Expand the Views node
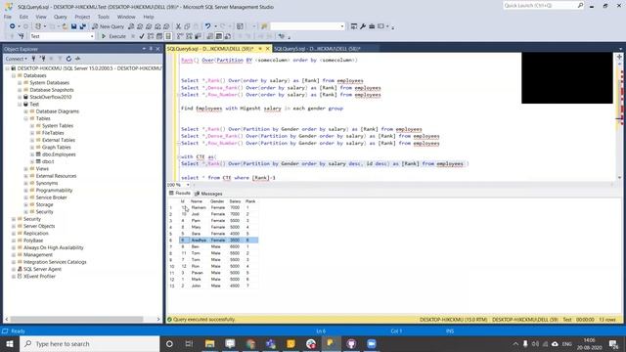This screenshot has height=352, width=626. point(26,169)
